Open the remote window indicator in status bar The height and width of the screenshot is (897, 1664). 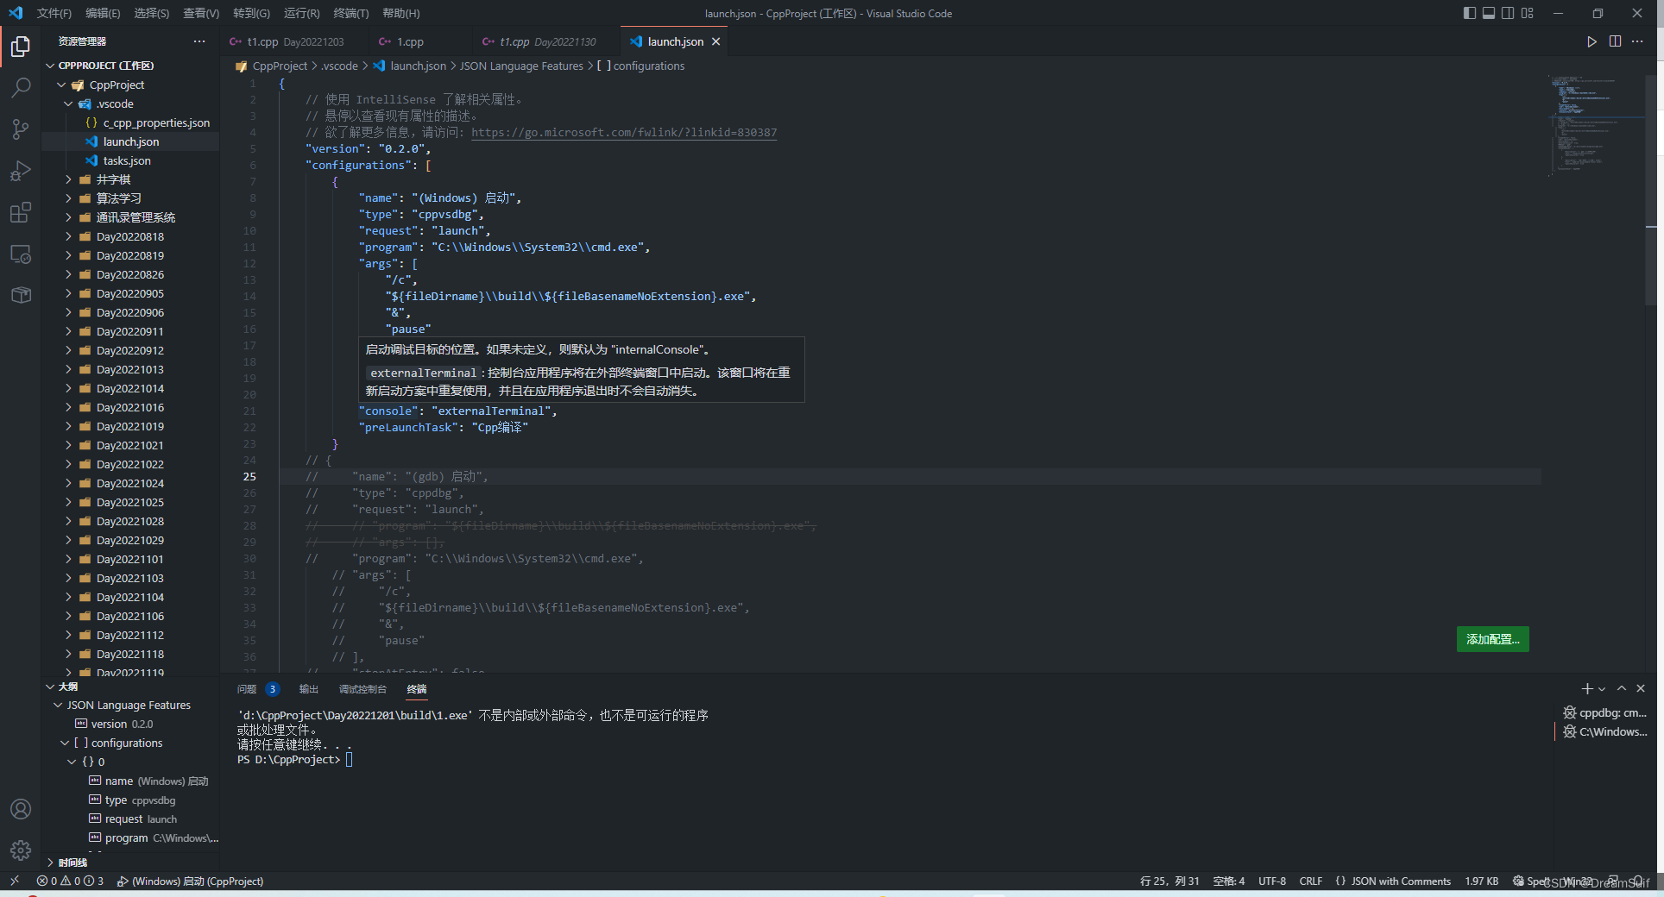click(15, 881)
